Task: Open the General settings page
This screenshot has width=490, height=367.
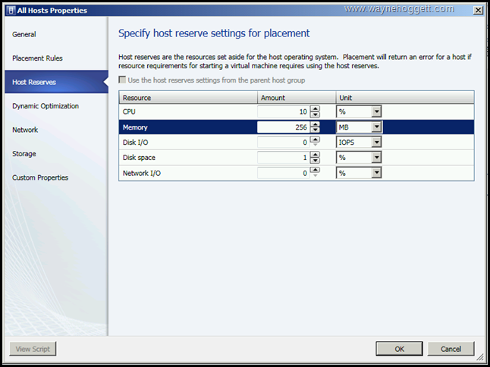Action: click(x=24, y=34)
